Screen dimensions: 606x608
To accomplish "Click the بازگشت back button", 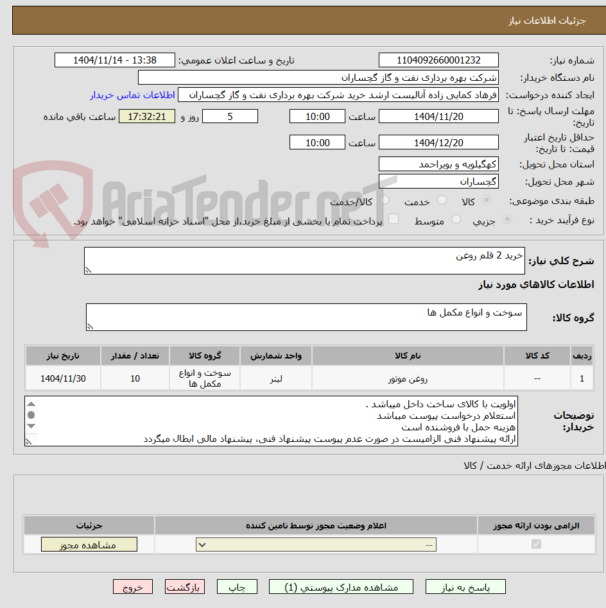I will click(x=184, y=587).
